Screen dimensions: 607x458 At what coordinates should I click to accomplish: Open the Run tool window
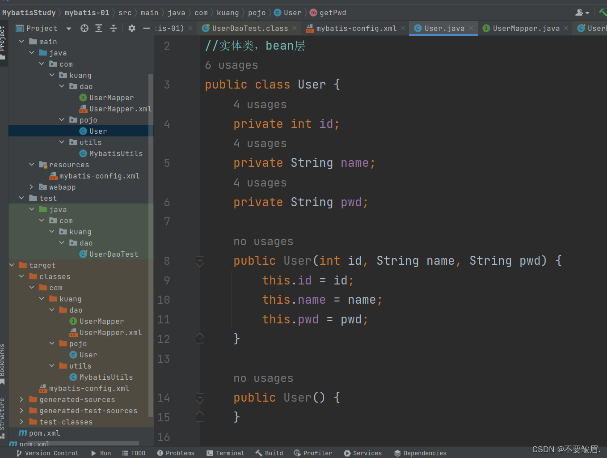[x=101, y=453]
